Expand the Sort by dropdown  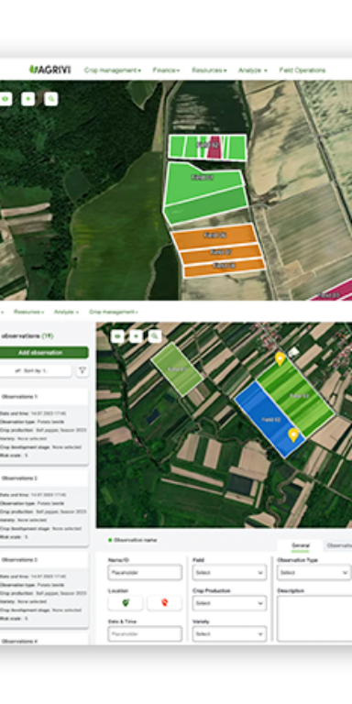(36, 371)
